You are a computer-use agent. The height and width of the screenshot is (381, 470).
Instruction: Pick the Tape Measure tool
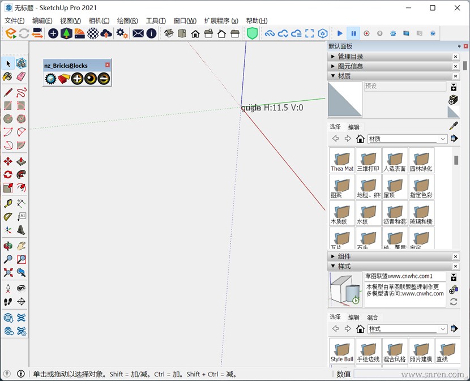8,203
